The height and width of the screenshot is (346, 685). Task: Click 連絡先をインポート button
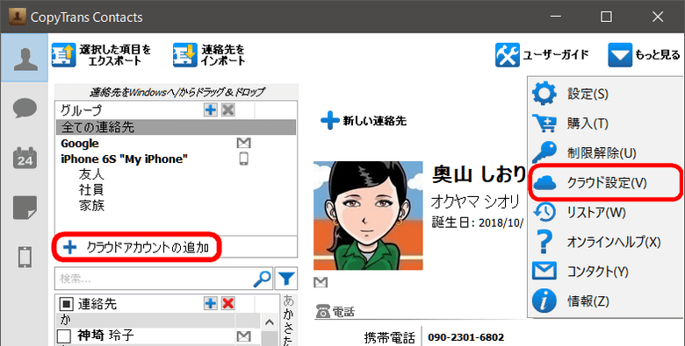[x=209, y=55]
